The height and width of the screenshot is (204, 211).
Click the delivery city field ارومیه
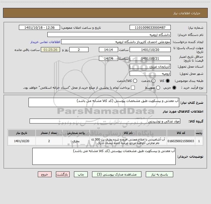tap(150, 73)
